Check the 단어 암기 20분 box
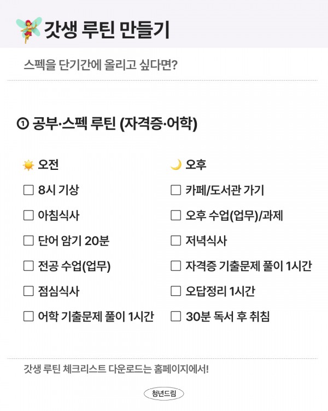 tap(28, 241)
